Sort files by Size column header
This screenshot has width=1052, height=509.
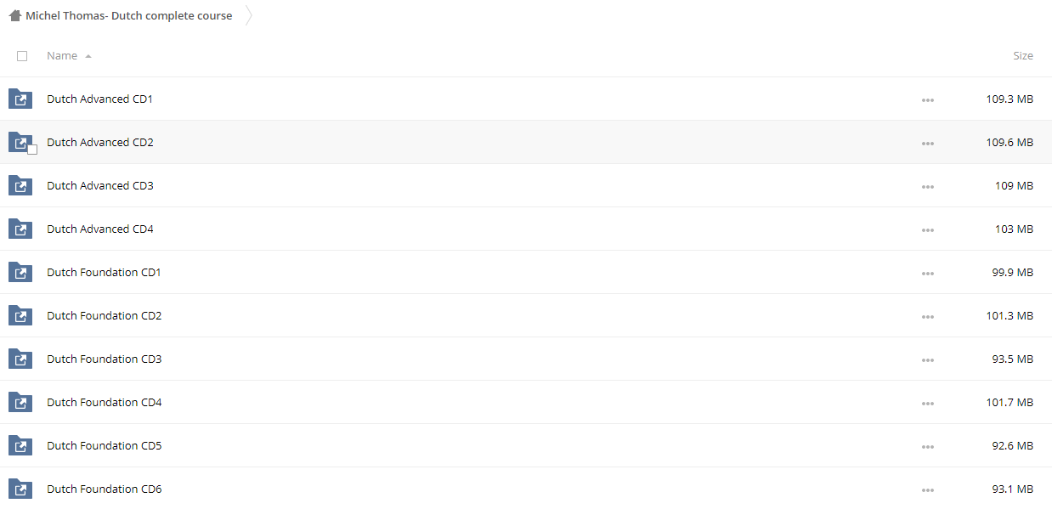pos(1023,56)
